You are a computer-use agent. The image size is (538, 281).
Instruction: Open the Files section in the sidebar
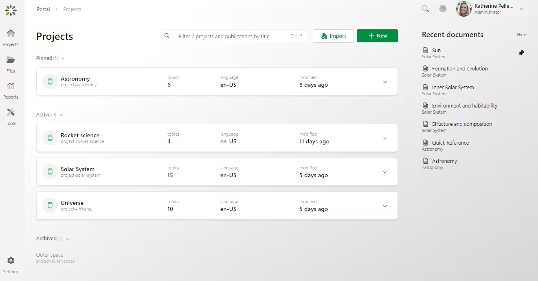tap(11, 63)
